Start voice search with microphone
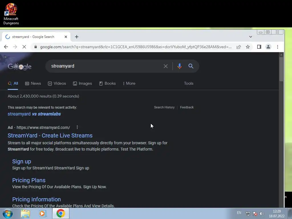The image size is (292, 219). tap(180, 66)
